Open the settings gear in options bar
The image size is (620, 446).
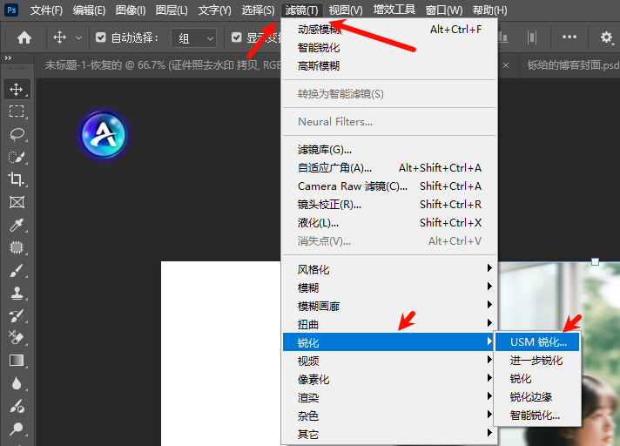coord(606,37)
